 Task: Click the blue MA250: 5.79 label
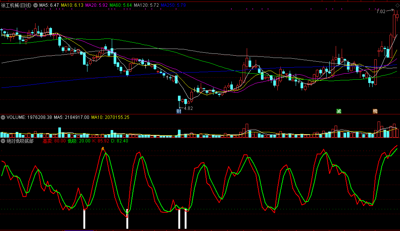pos(173,5)
